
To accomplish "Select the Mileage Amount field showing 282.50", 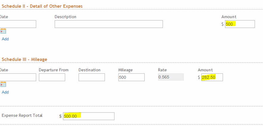I will click(212, 77).
